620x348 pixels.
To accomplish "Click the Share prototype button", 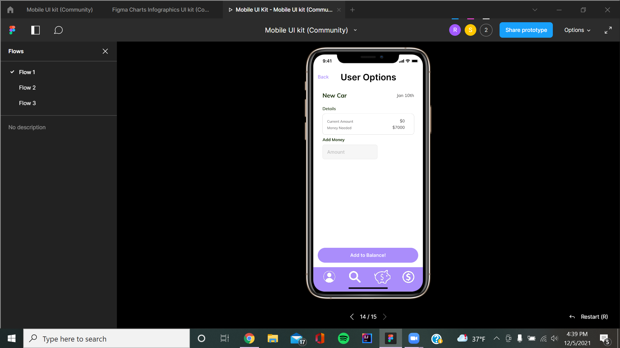I will point(526,30).
